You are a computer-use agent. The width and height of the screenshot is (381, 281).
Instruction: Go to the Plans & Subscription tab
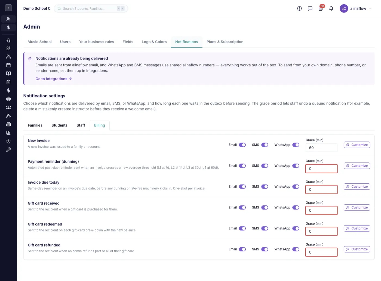(225, 42)
